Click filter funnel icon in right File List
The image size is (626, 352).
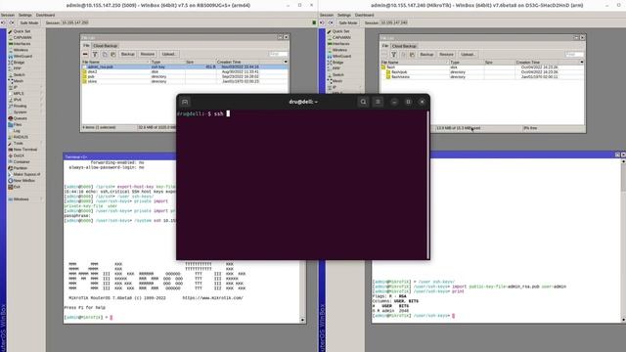pos(393,55)
